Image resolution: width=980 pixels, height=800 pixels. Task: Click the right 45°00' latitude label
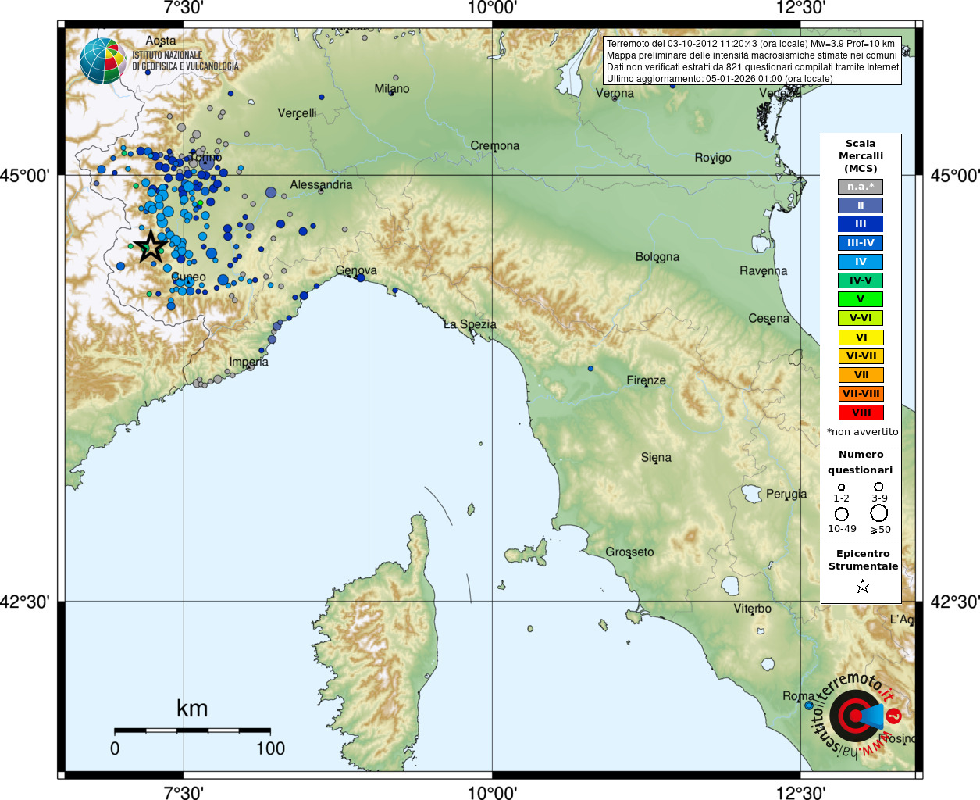click(x=954, y=175)
